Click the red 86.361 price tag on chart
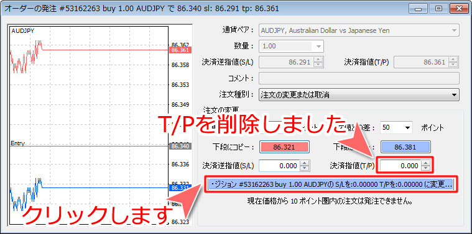472x234 pixels. point(180,50)
